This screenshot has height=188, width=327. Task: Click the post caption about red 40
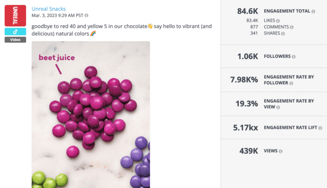121,30
